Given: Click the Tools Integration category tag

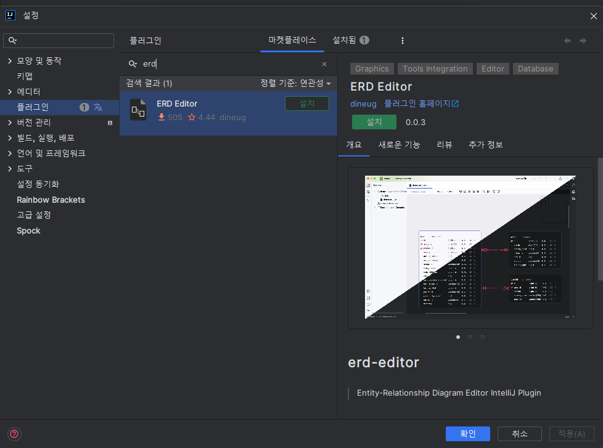Looking at the screenshot, I should pos(435,69).
